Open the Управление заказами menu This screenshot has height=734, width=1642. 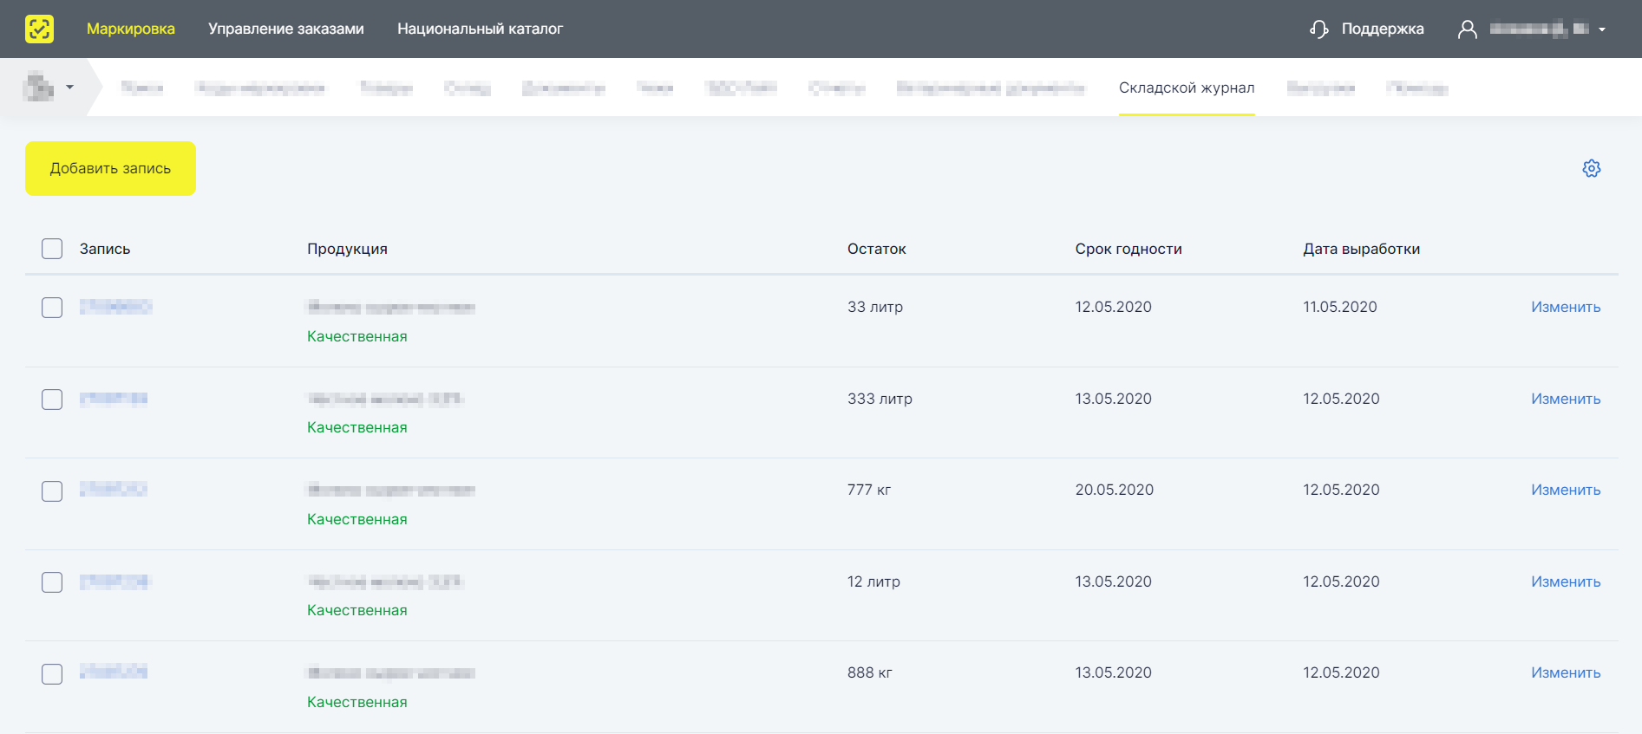286,29
